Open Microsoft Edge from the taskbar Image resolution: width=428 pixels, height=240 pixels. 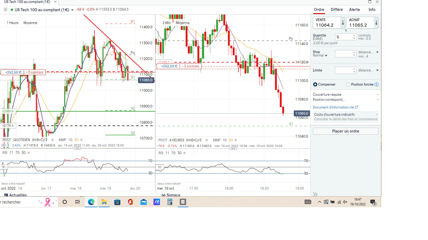pos(91,202)
